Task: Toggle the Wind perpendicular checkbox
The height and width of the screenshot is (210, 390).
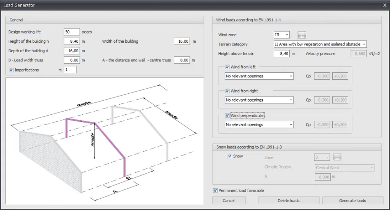Action: point(227,115)
